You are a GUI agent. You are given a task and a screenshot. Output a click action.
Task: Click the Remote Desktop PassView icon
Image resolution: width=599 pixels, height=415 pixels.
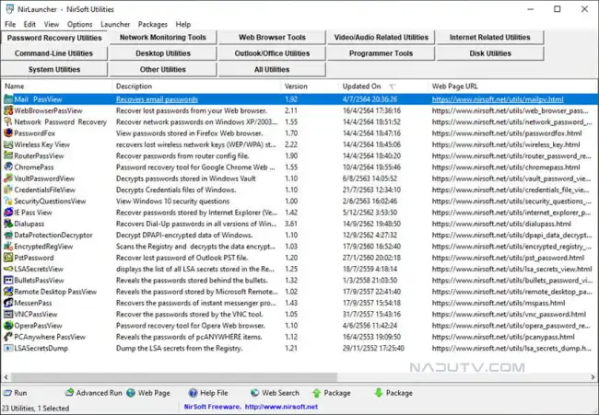[x=8, y=292]
